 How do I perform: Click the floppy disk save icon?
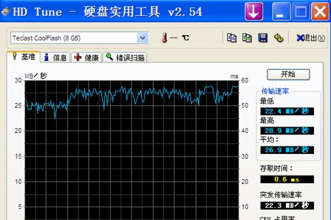coord(263,38)
